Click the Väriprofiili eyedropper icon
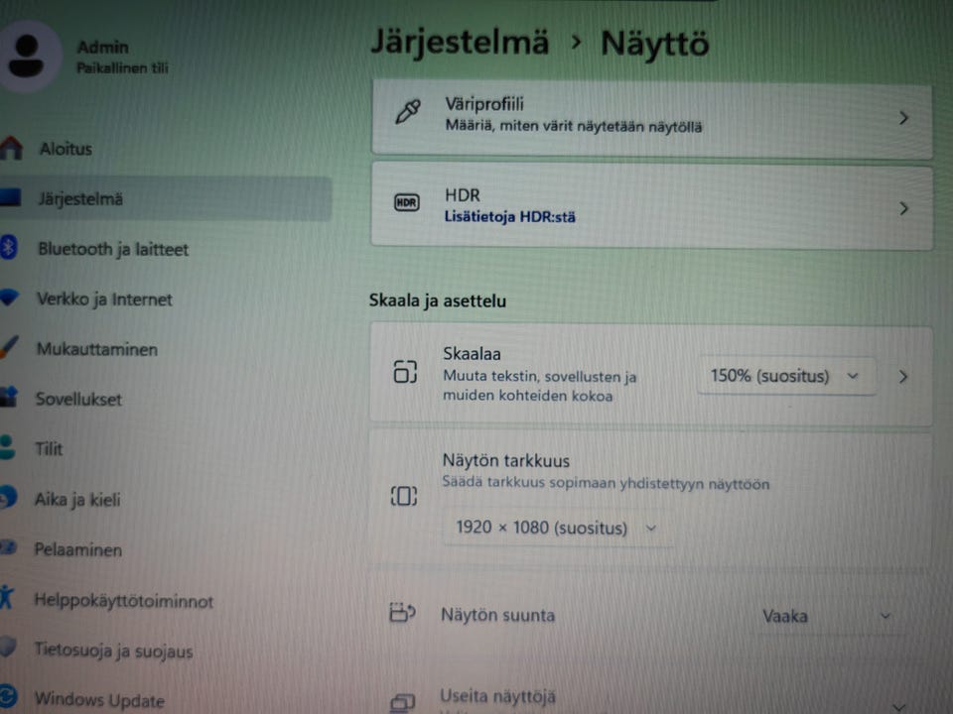This screenshot has width=953, height=714. [x=408, y=112]
